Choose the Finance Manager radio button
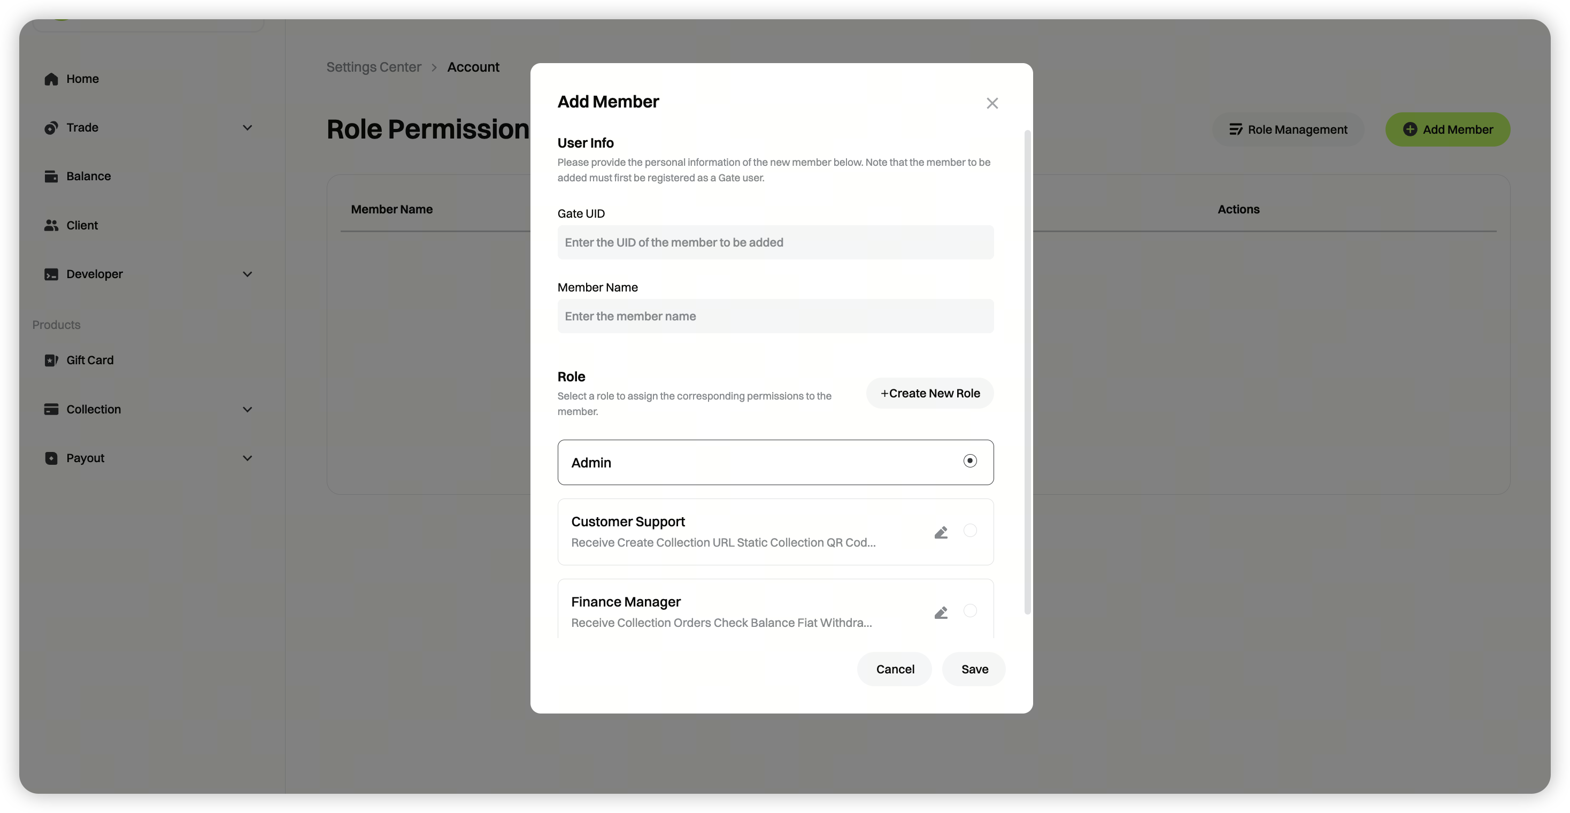Viewport: 1570px width, 813px height. [969, 611]
